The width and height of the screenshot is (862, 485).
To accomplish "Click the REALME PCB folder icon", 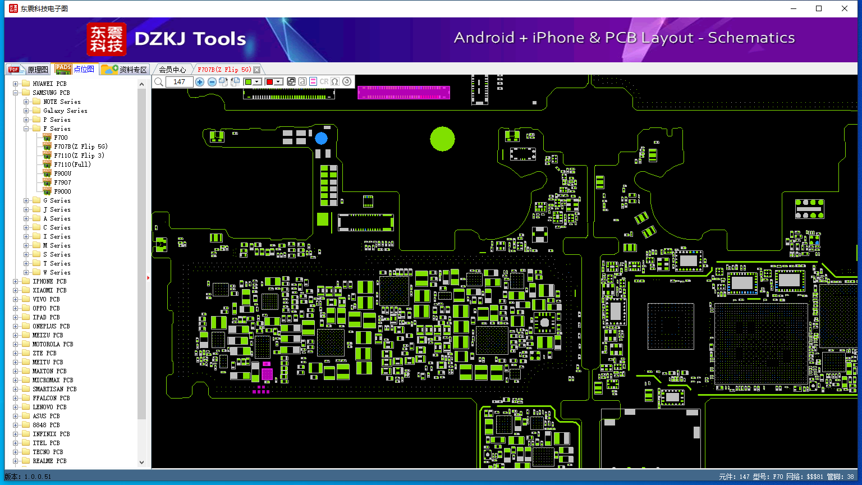I will click(25, 461).
